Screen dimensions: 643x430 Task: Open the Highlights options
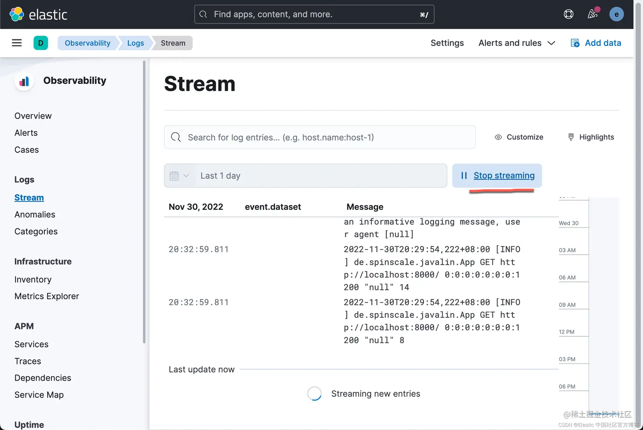point(591,137)
